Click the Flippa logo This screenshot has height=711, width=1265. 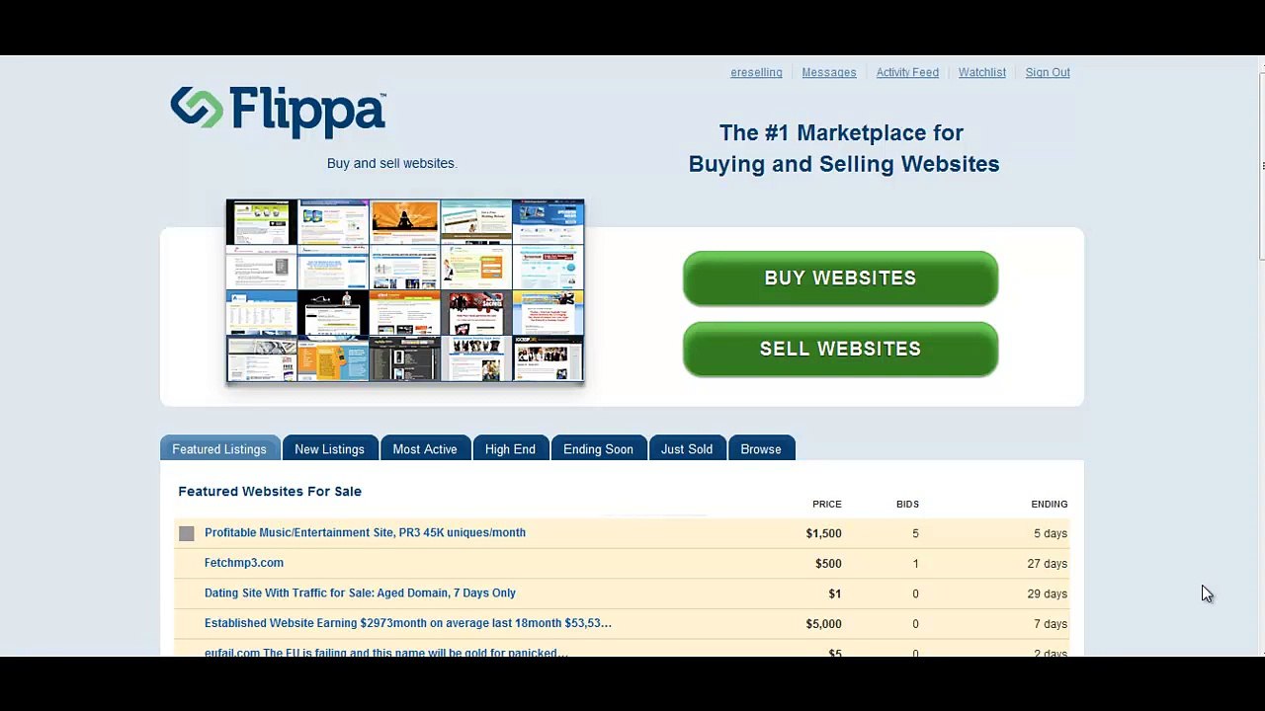[x=278, y=111]
